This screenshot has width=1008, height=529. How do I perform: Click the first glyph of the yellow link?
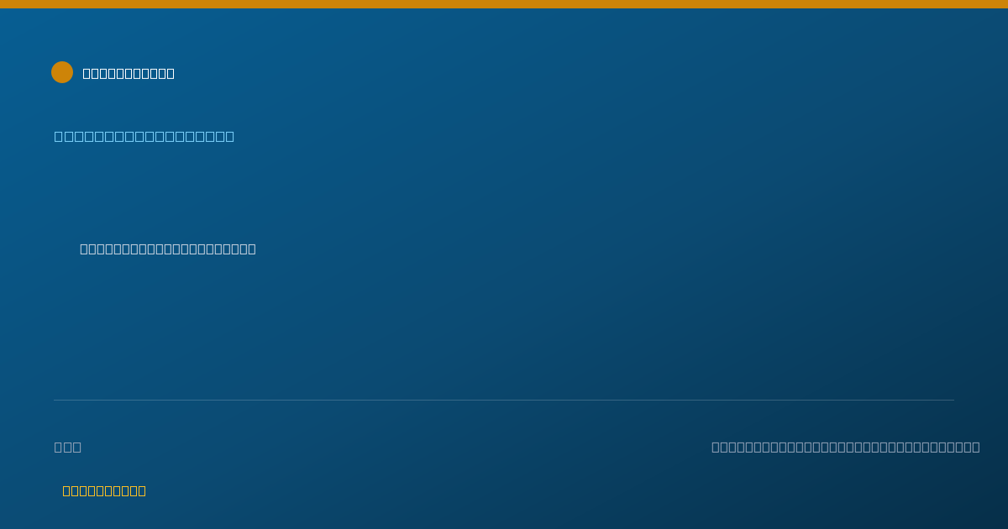67,490
